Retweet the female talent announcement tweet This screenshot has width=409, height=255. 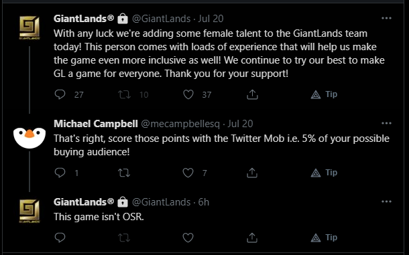[125, 94]
